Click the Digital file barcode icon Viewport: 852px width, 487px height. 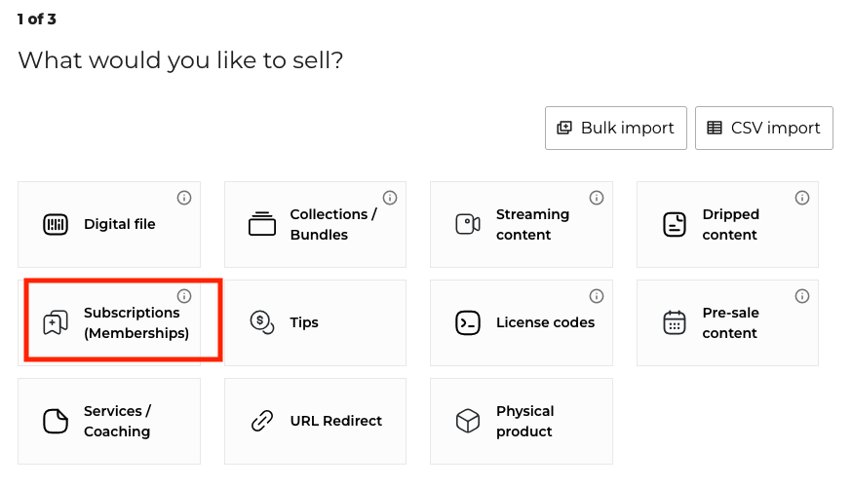pos(56,225)
